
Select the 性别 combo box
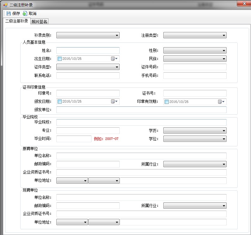tap(195, 50)
